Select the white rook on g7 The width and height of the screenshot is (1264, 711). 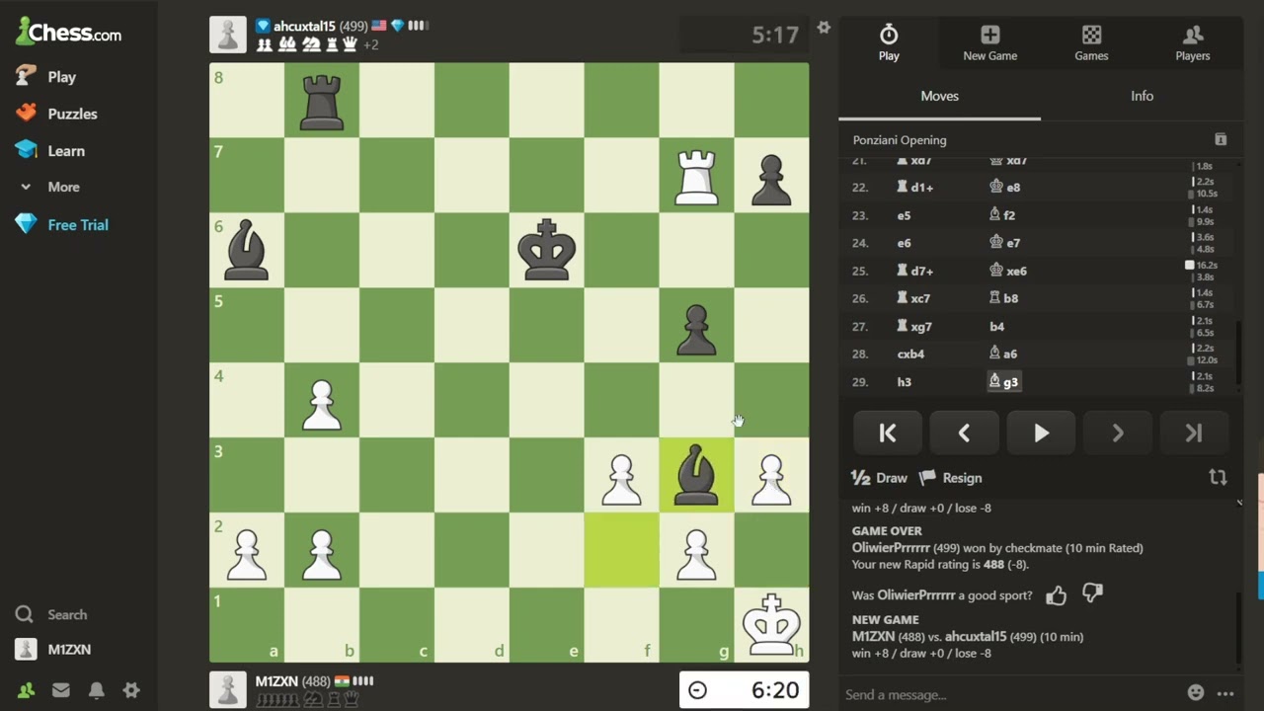coord(696,176)
